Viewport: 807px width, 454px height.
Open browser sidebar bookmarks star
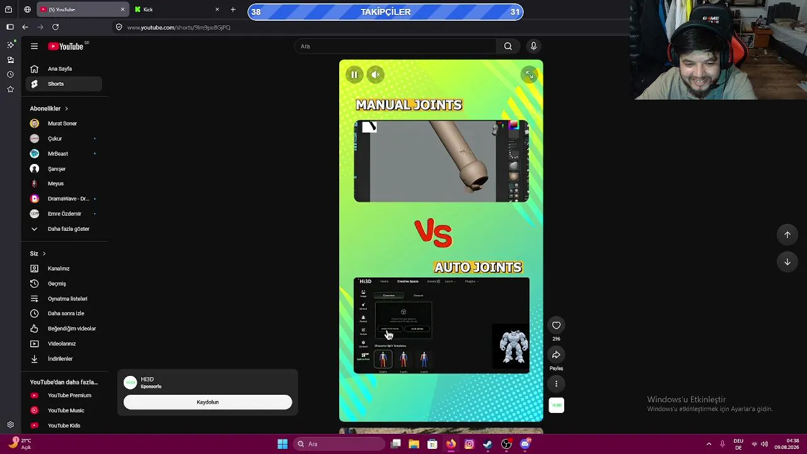[x=10, y=90]
